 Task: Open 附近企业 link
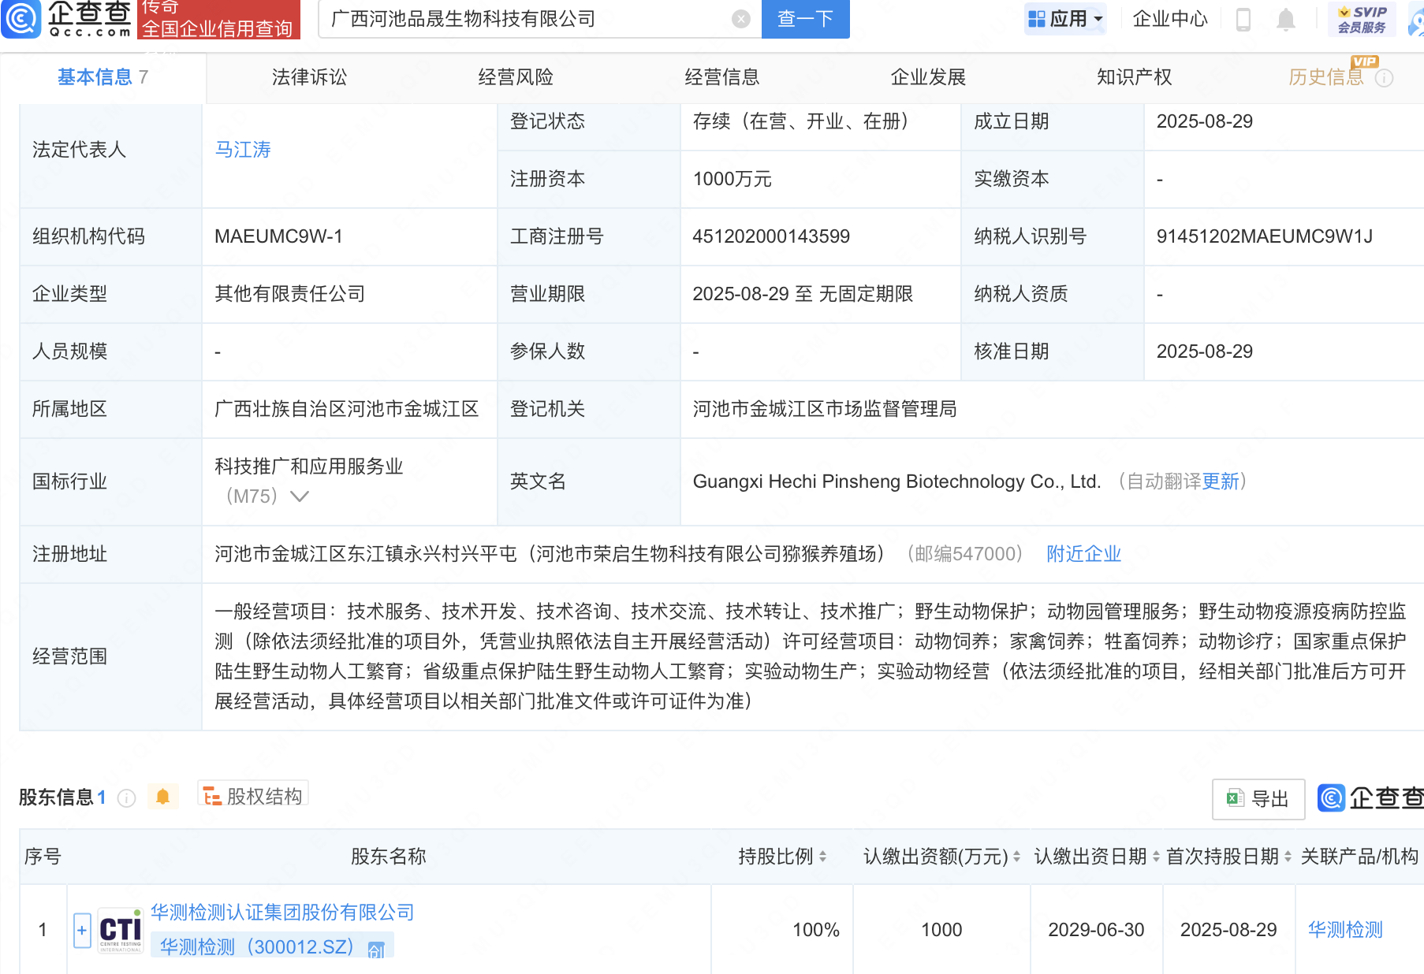click(x=1084, y=554)
